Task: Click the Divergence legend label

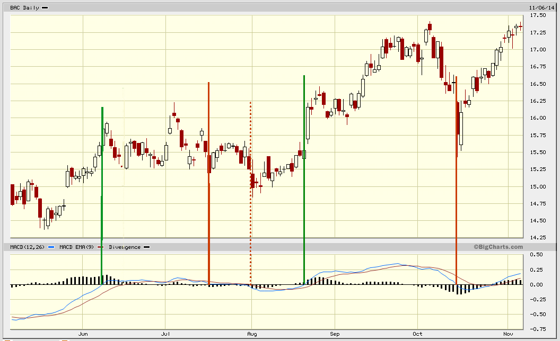Action: pos(125,247)
